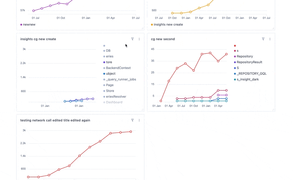Select _REPOSITORY_GQL legend entry
This screenshot has height=180, width=293.
coord(250,73)
